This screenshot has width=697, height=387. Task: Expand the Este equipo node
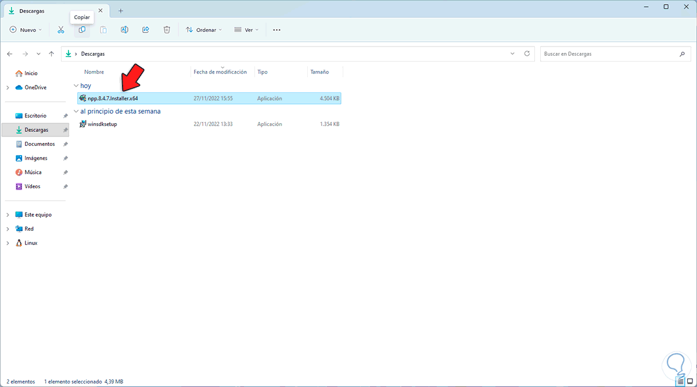(x=8, y=214)
